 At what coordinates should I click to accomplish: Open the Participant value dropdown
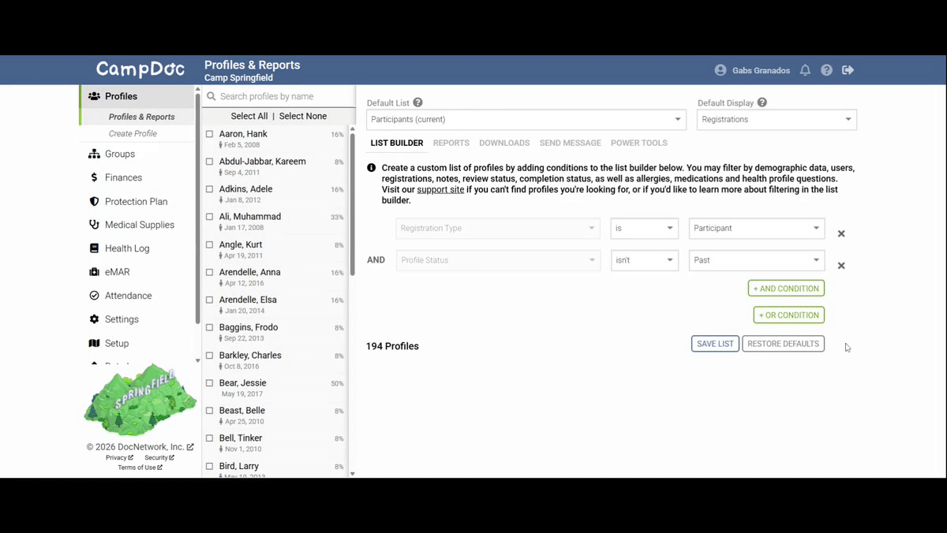tap(757, 229)
